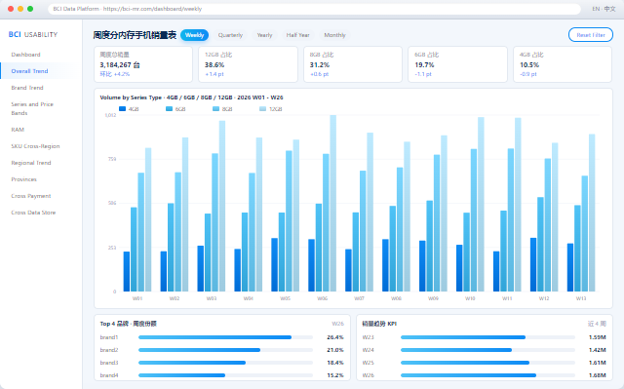Click the 21.0% brand2 value

click(335, 350)
